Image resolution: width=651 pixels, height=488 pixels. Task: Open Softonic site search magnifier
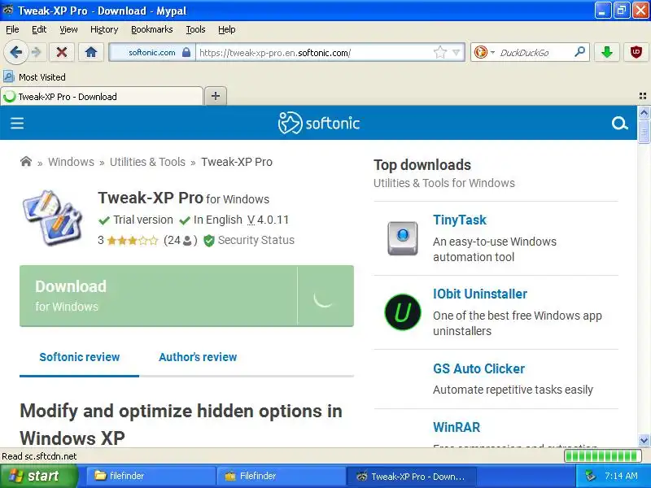click(x=619, y=124)
